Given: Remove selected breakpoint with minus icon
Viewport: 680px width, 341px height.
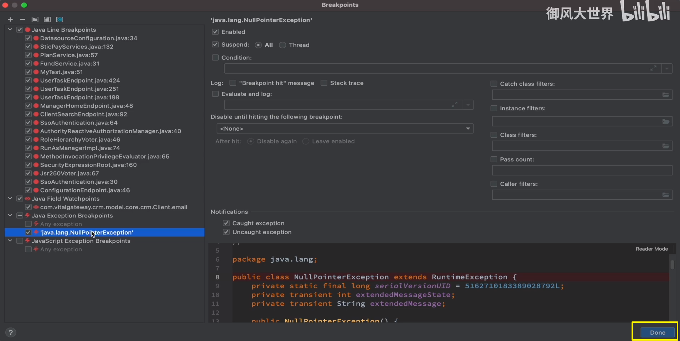Looking at the screenshot, I should (x=22, y=20).
